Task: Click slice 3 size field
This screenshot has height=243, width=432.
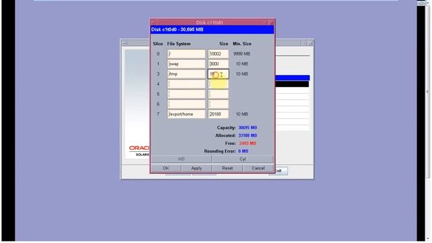Action: click(x=218, y=74)
